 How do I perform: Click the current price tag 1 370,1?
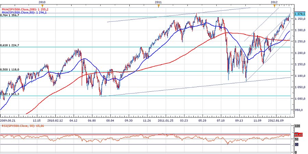298,14
